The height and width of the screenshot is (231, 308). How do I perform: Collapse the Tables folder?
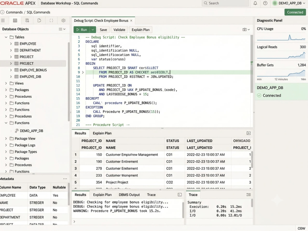click(x=6, y=37)
